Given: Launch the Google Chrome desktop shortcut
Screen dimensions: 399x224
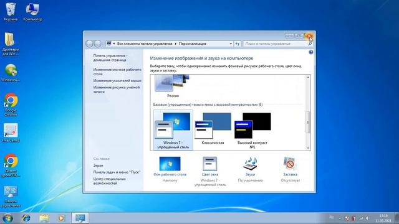Looking at the screenshot, I should [x=11, y=105].
